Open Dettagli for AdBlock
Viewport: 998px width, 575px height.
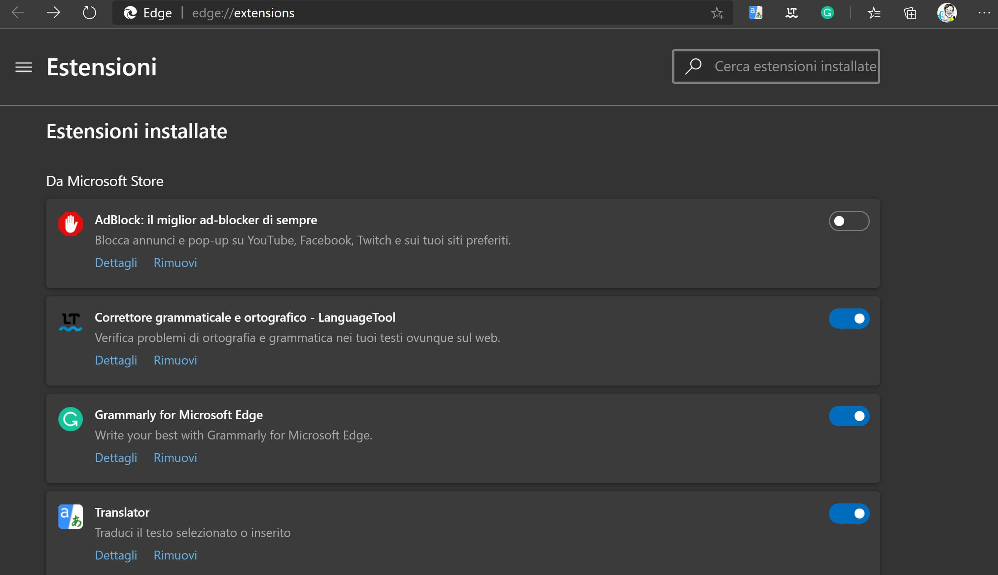pyautogui.click(x=116, y=263)
